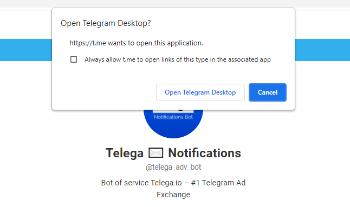Click the blue header bar right of dialog
This screenshot has height=207, width=350.
tap(322, 50)
